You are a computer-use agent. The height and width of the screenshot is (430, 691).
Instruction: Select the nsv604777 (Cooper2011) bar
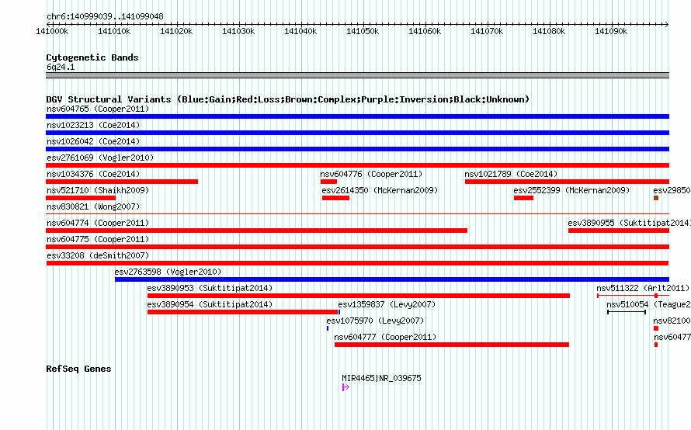pyautogui.click(x=452, y=345)
